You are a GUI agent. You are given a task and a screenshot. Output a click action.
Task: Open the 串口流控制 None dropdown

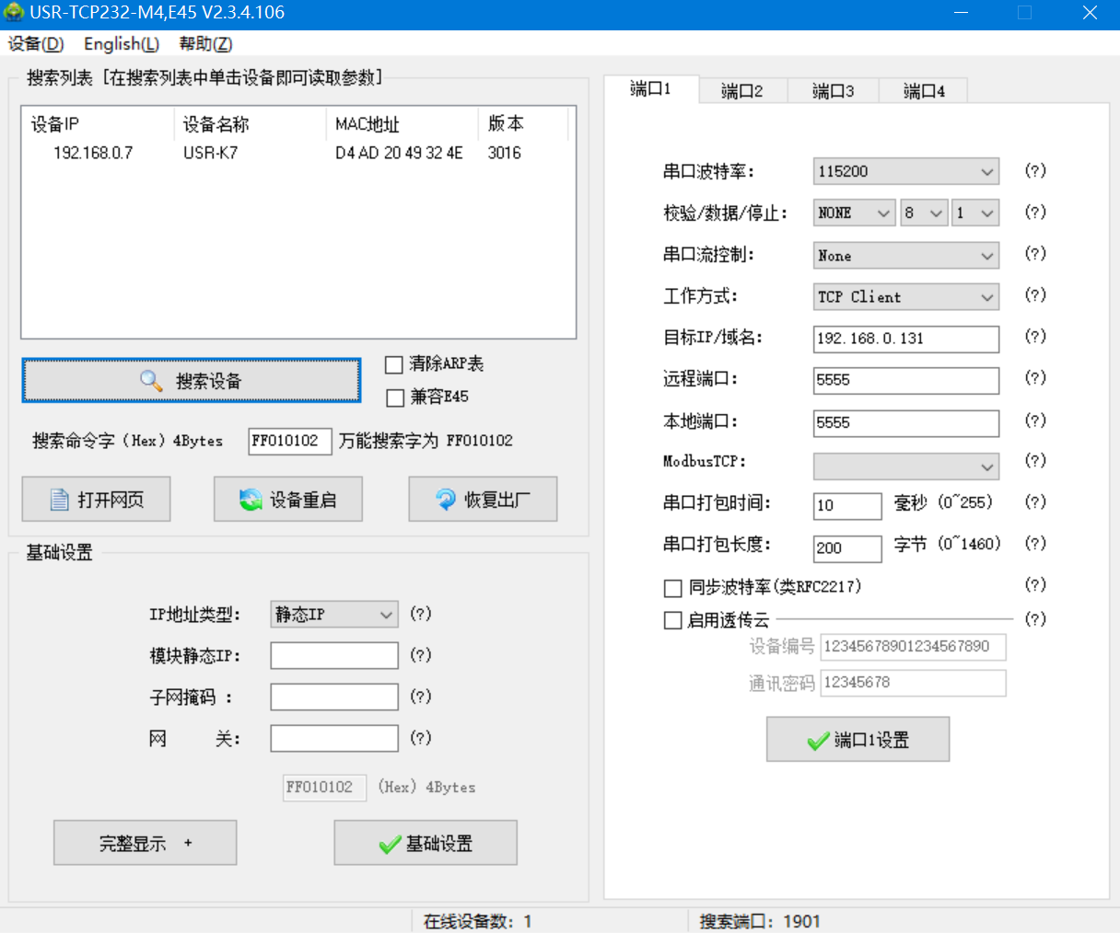click(x=906, y=255)
